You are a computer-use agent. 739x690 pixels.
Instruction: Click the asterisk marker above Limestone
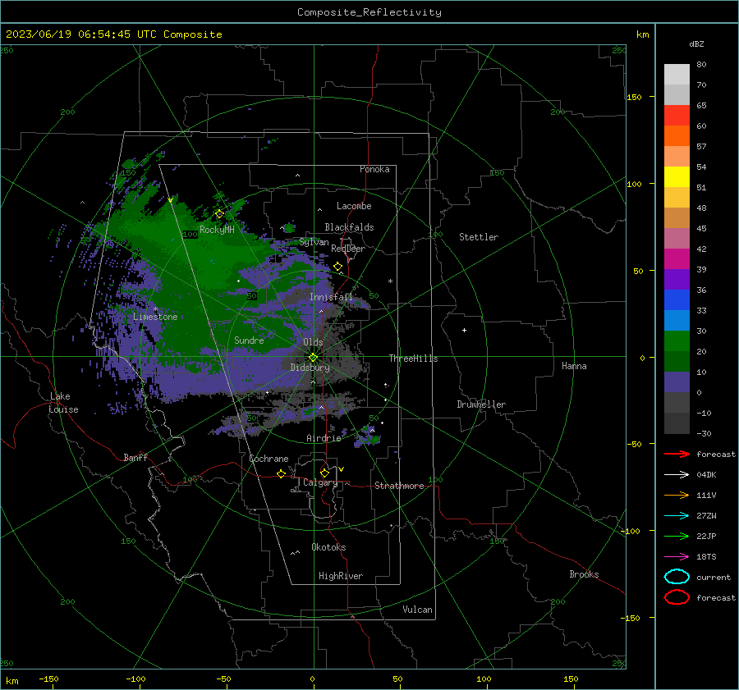pyautogui.click(x=155, y=309)
